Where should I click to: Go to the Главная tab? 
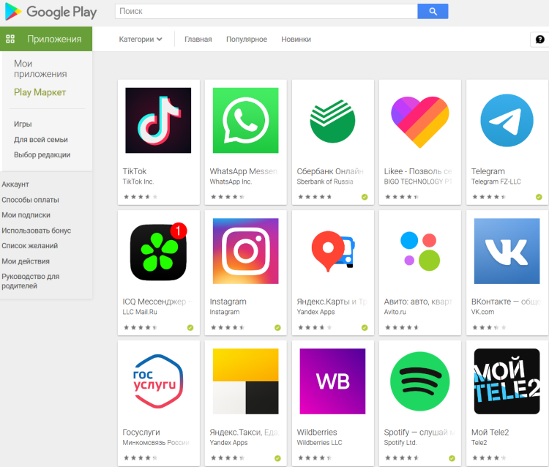tap(198, 40)
